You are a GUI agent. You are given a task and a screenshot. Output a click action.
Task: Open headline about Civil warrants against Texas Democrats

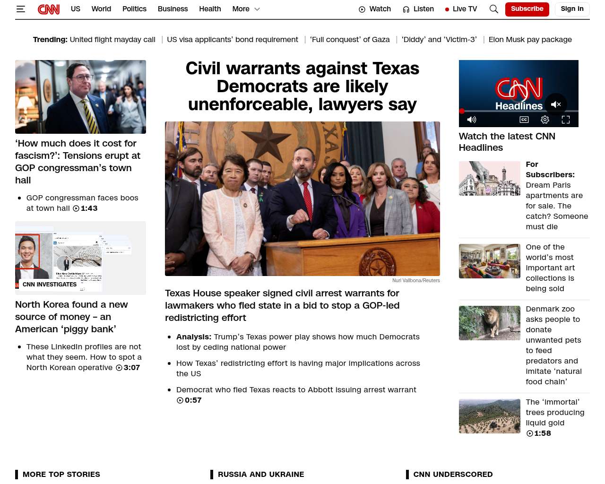tap(302, 86)
